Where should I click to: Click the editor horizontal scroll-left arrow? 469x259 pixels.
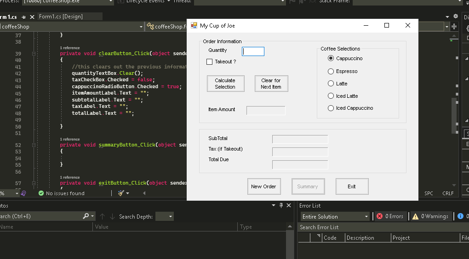(144, 193)
